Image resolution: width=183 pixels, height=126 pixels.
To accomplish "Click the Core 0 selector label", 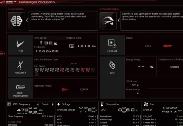I will [45, 104].
